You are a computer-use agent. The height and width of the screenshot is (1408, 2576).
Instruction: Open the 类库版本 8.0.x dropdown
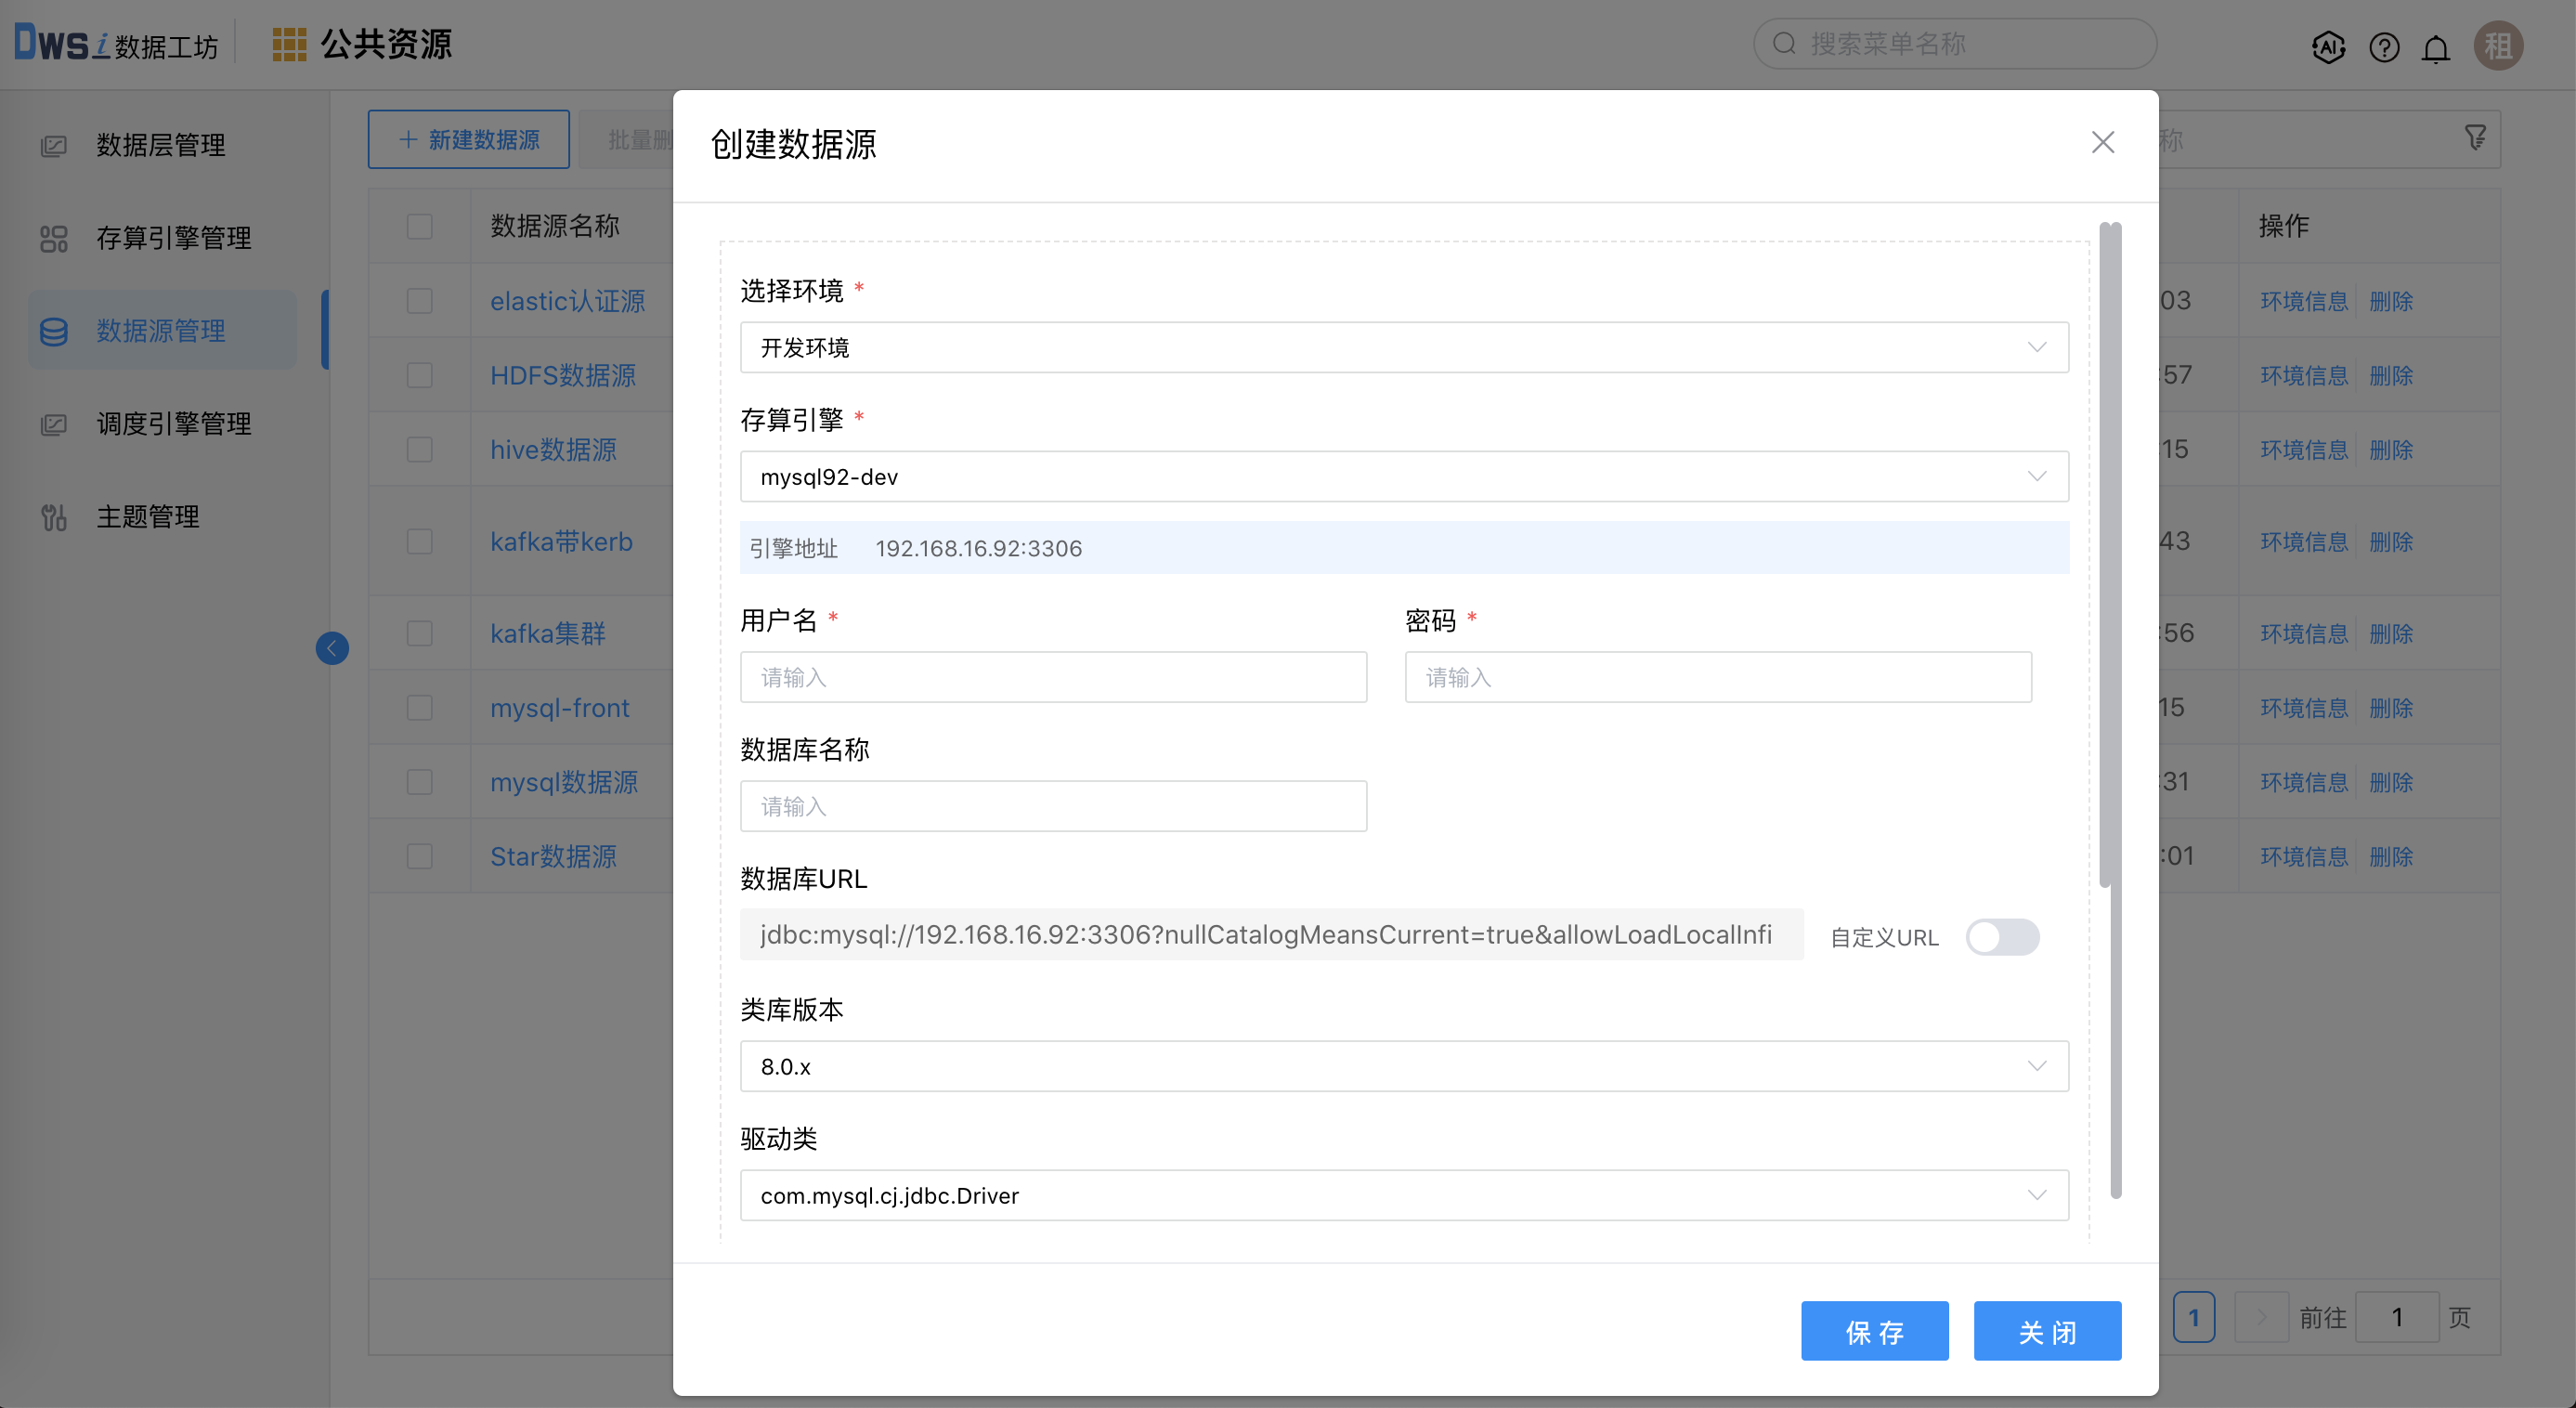pyautogui.click(x=1403, y=1066)
